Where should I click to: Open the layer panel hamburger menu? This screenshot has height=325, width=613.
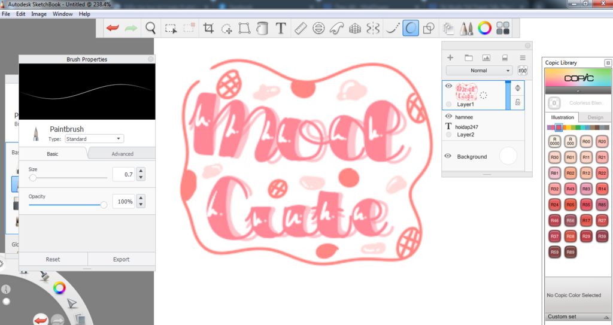pos(522,58)
